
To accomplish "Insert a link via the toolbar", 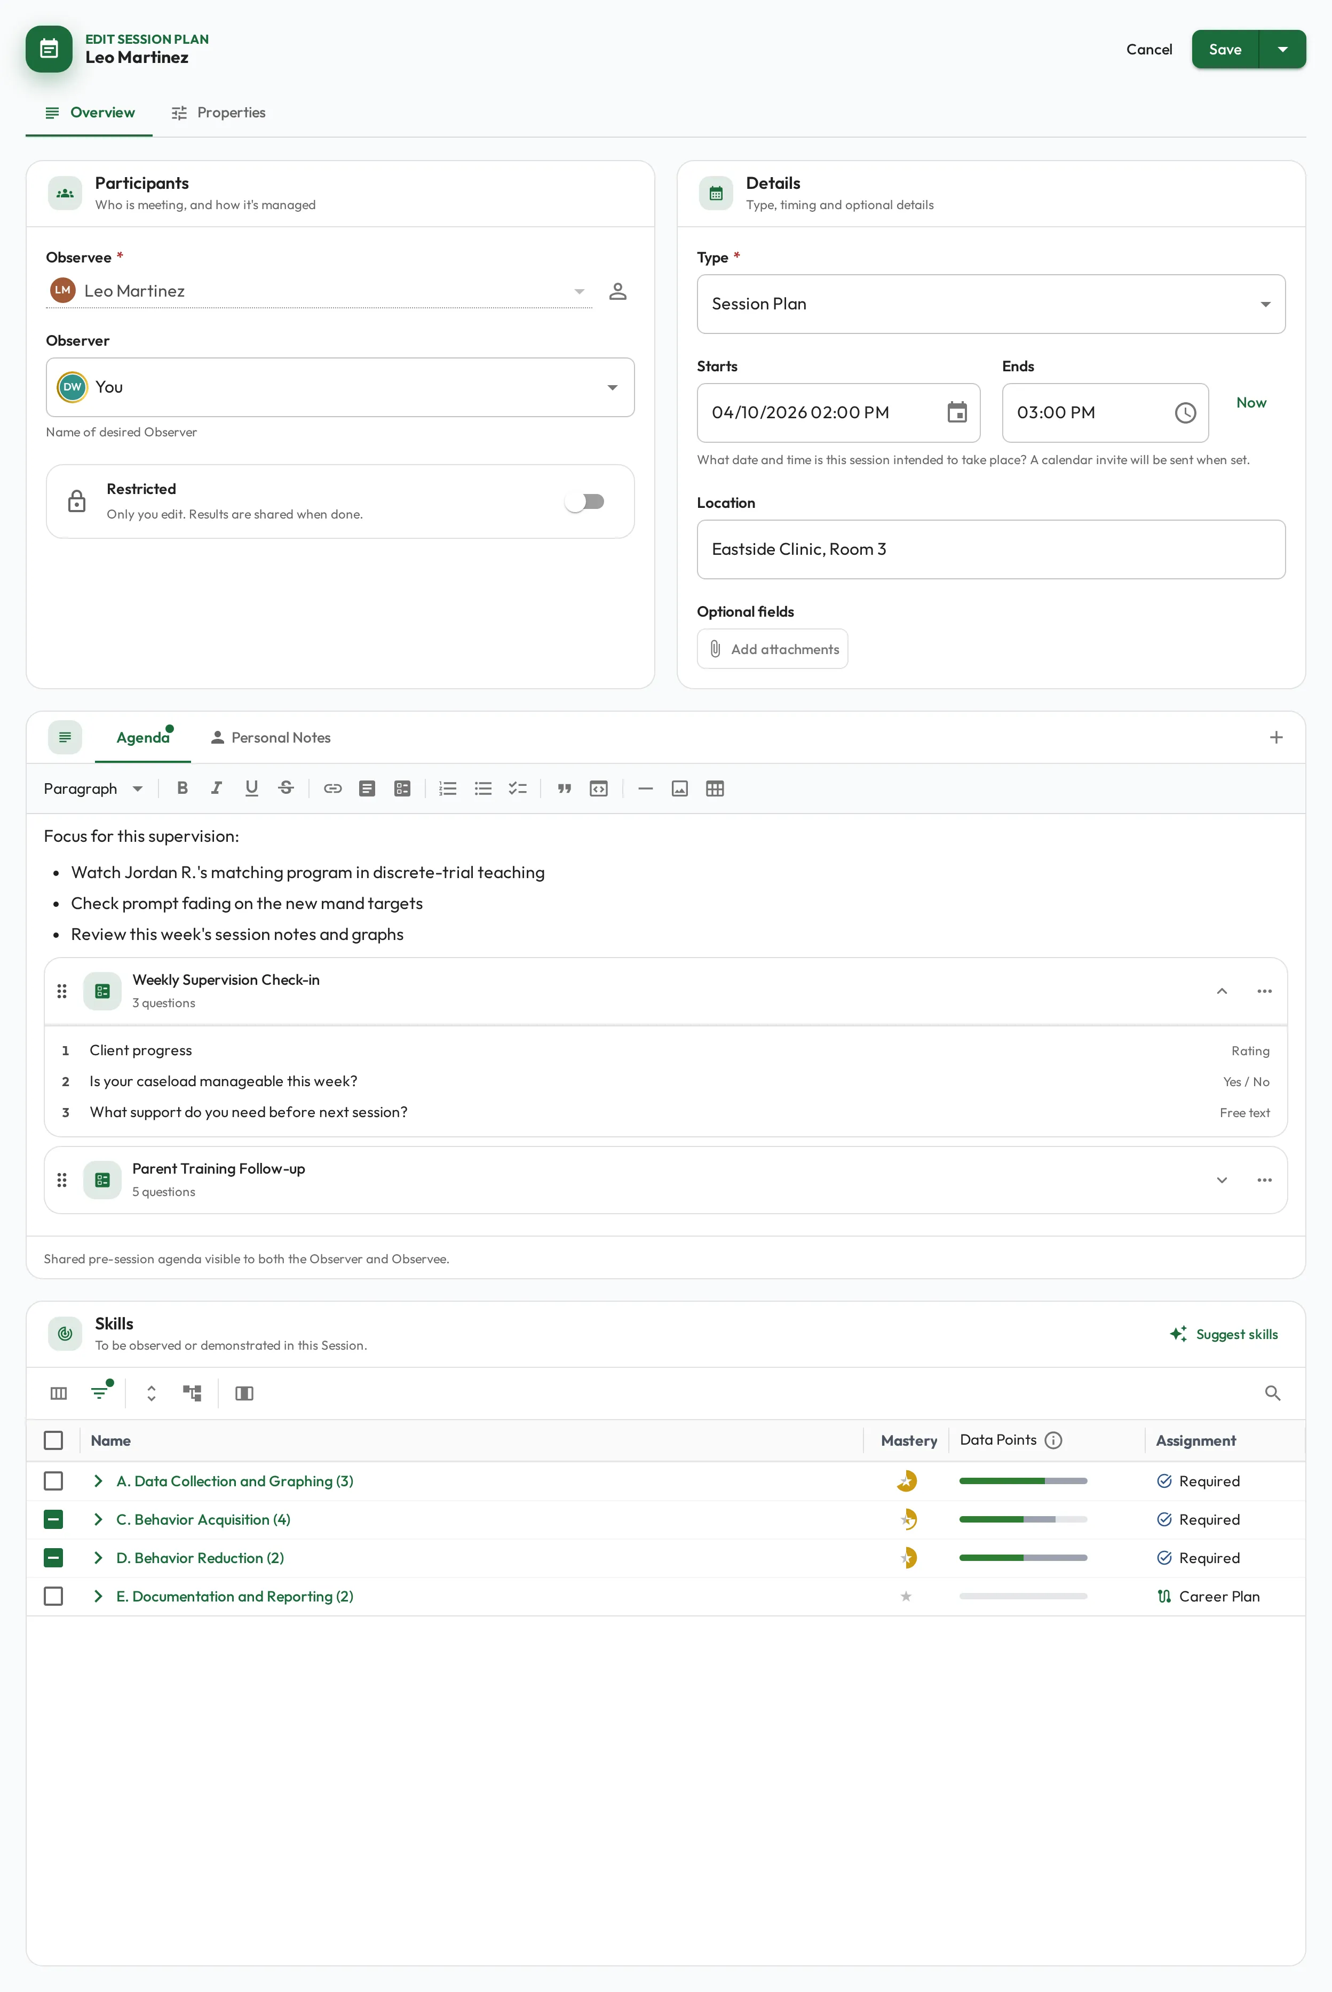I will coord(333,788).
